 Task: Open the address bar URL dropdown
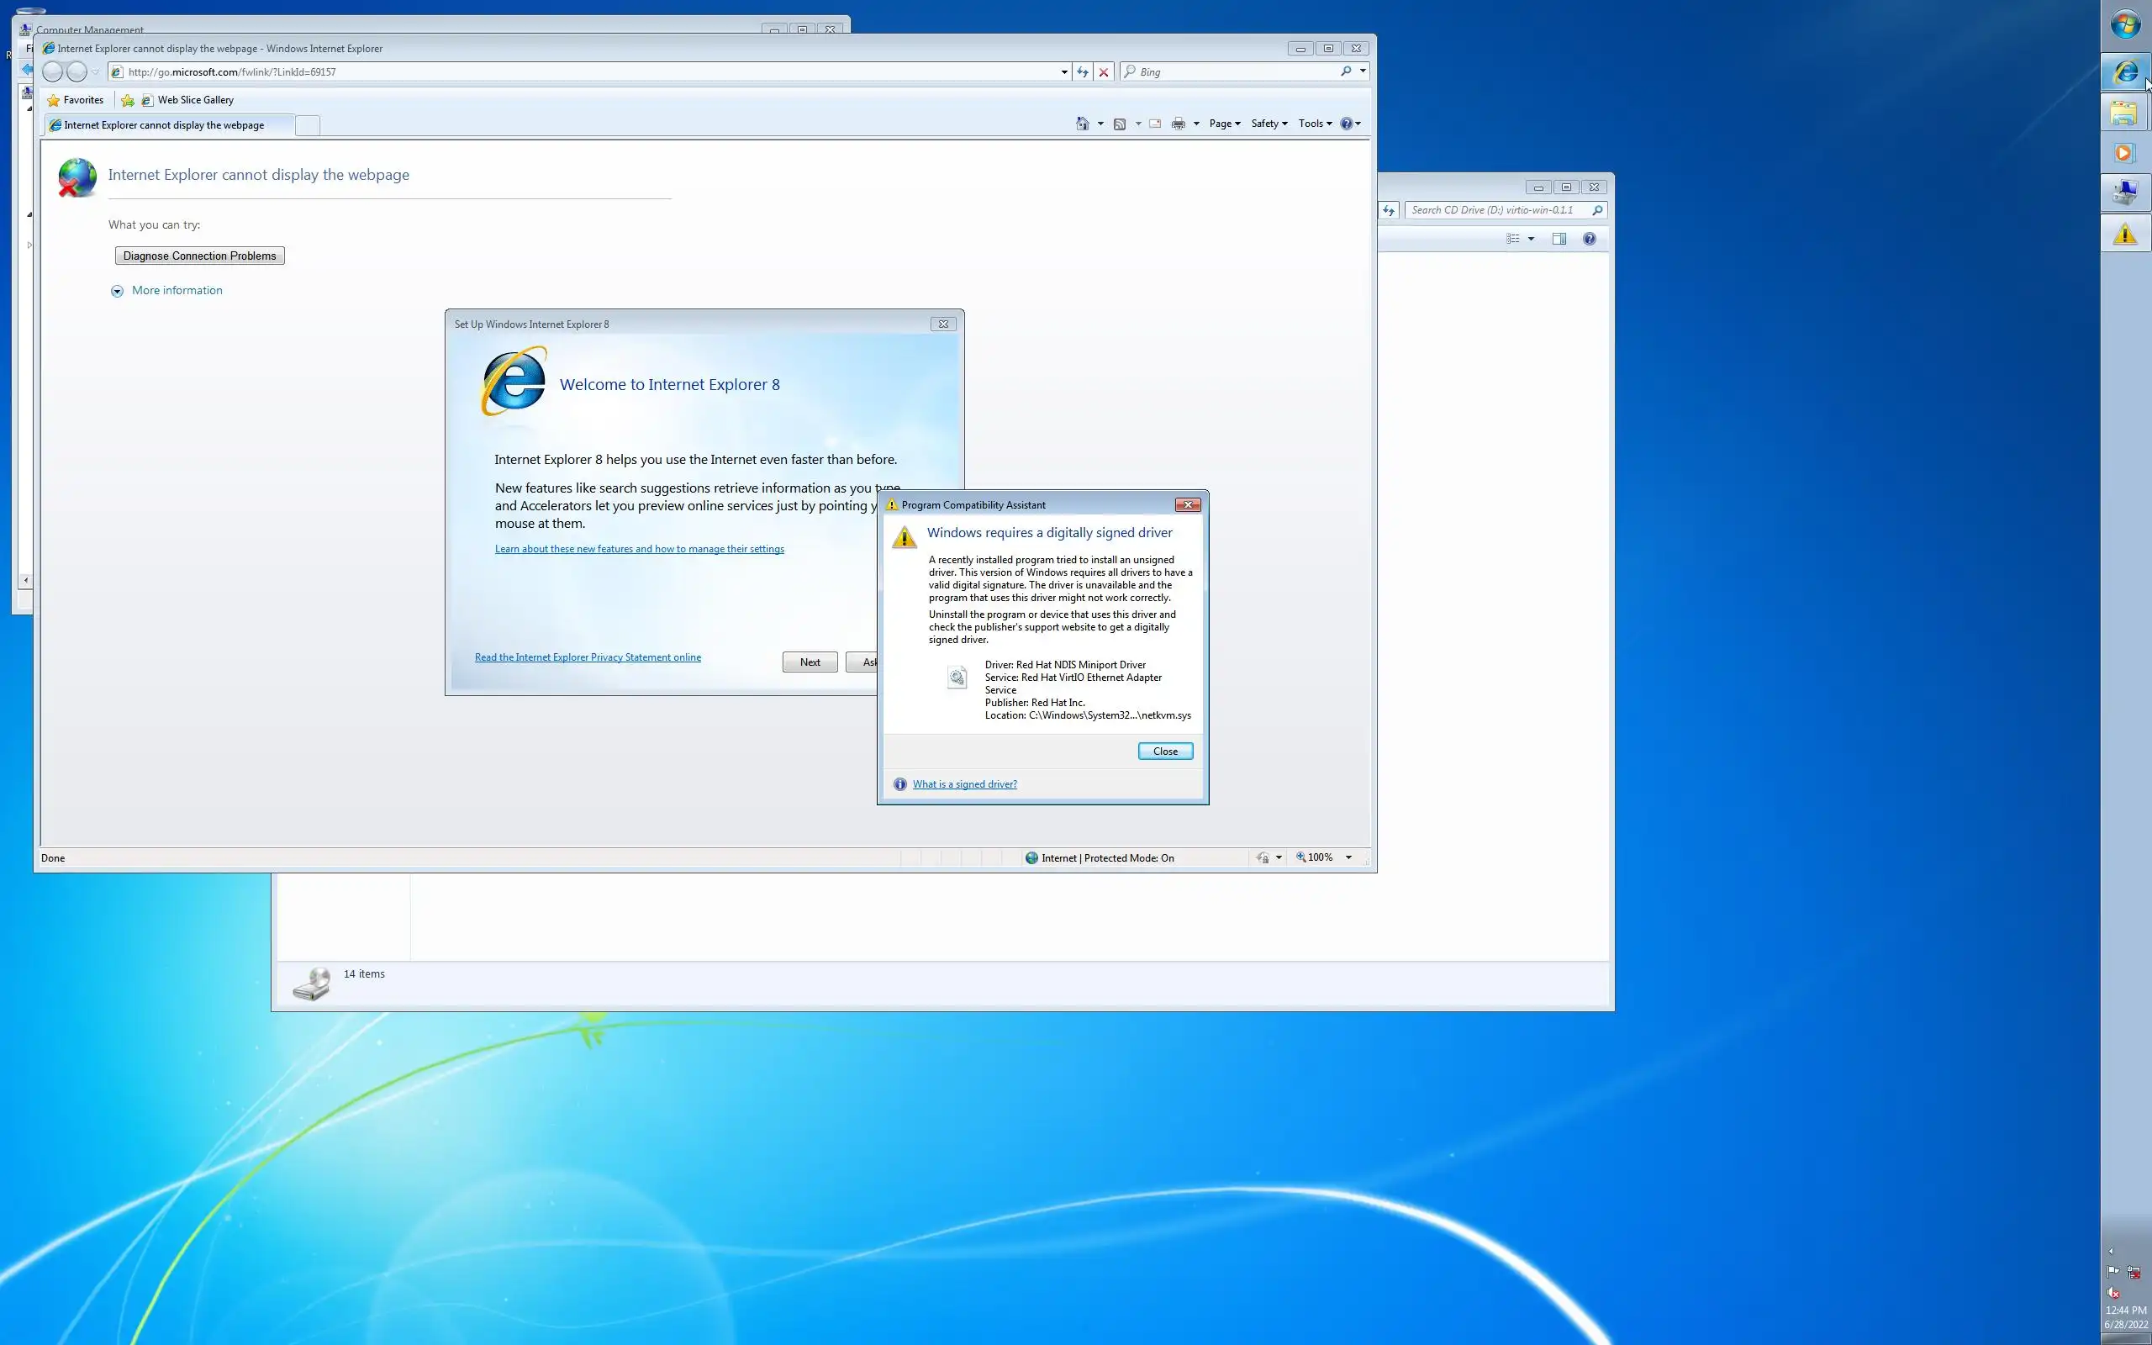1063,72
